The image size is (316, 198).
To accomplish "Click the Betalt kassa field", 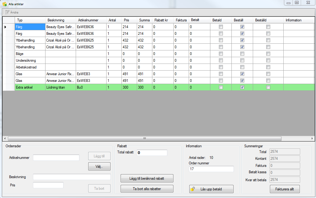I will (285, 173).
